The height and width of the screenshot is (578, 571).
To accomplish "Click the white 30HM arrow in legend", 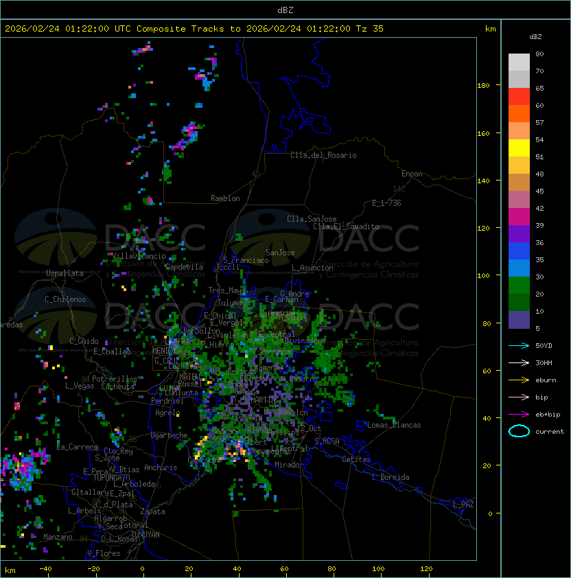I will tap(519, 362).
